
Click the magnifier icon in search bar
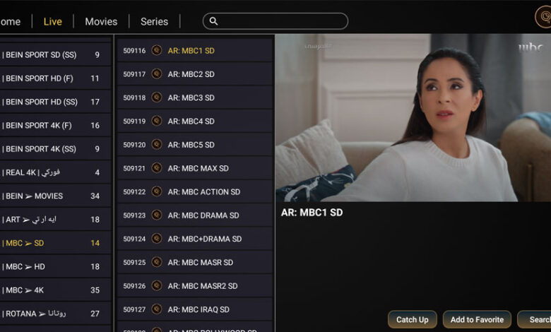point(213,21)
